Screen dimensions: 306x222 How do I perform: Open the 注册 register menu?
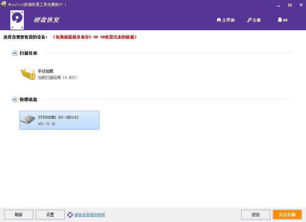254,20
